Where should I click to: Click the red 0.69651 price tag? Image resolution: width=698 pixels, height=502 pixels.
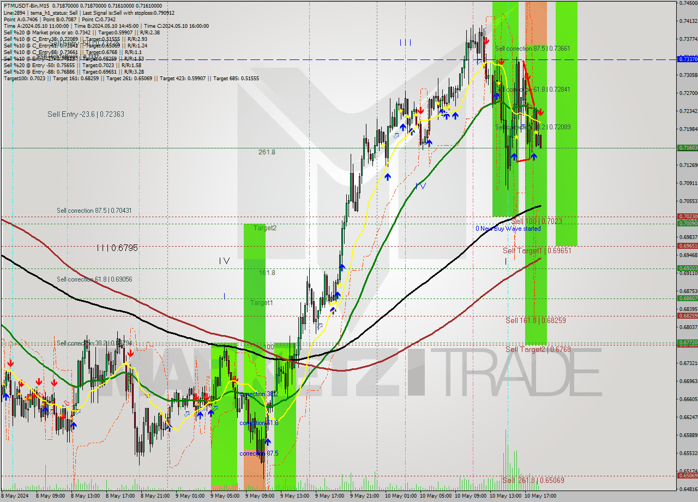coord(687,246)
